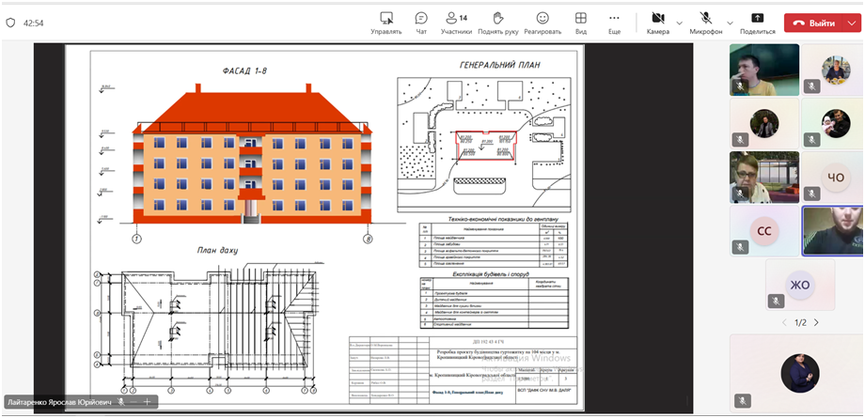This screenshot has height=418, width=865.
Task: Show the Участники participants list
Action: [x=456, y=22]
